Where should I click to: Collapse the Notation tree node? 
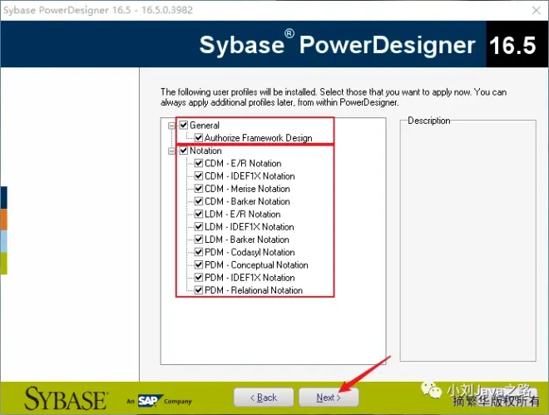click(171, 151)
